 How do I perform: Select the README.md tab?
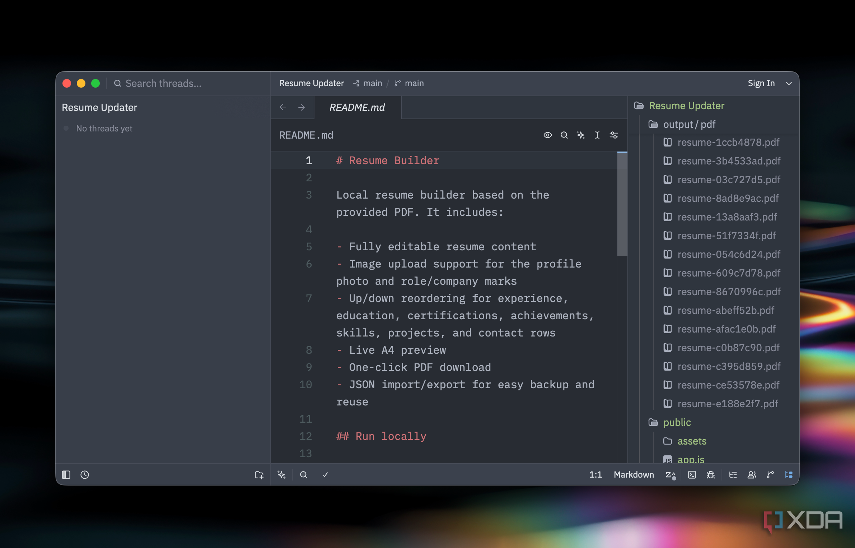358,107
